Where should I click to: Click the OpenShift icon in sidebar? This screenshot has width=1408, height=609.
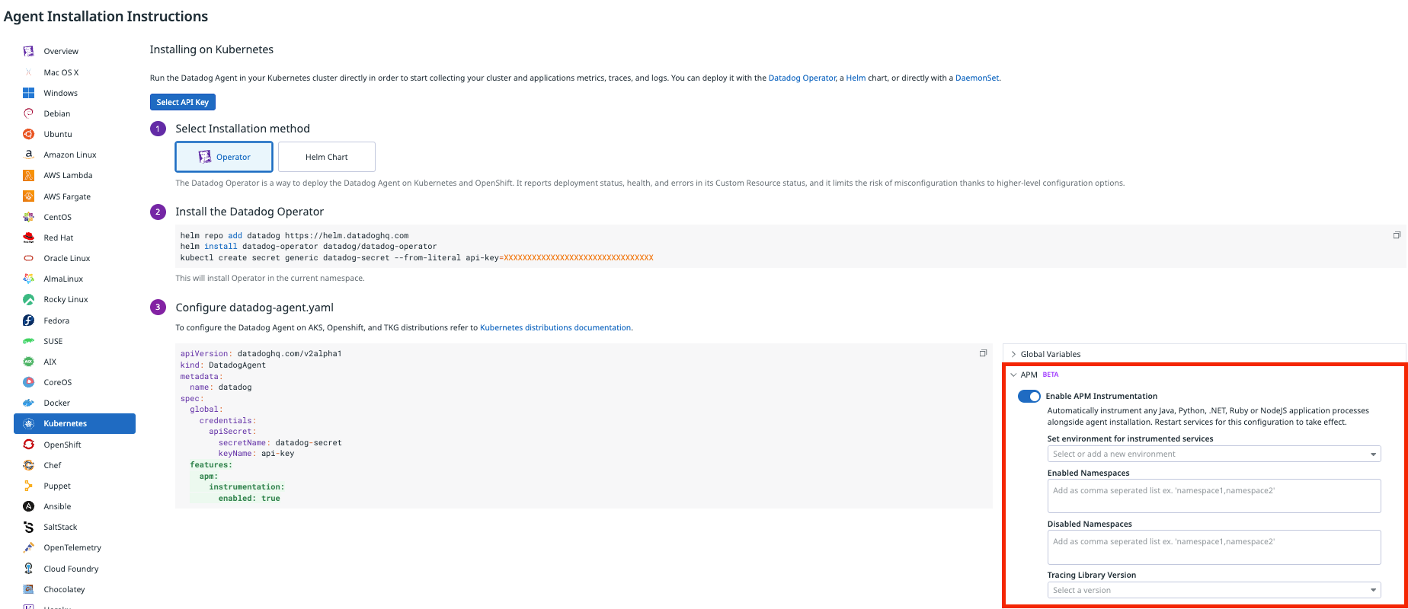pos(29,445)
